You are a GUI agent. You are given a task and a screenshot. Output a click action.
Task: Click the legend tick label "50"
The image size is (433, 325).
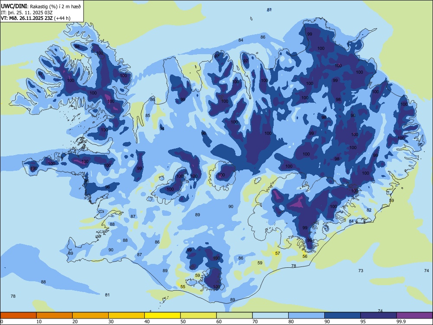[183, 322]
